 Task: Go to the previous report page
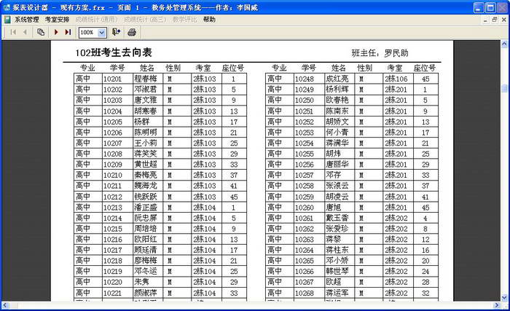(x=25, y=32)
